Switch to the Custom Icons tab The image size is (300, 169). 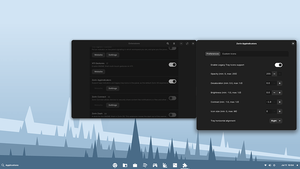pos(229,54)
